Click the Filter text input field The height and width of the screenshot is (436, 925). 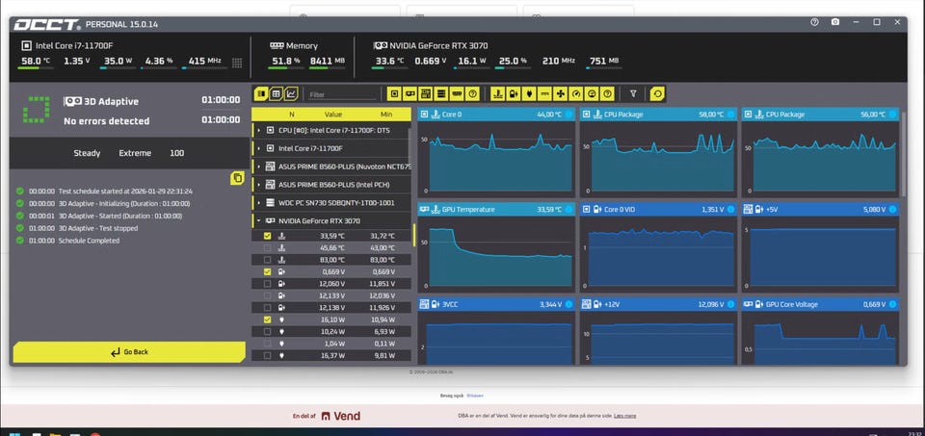point(342,94)
